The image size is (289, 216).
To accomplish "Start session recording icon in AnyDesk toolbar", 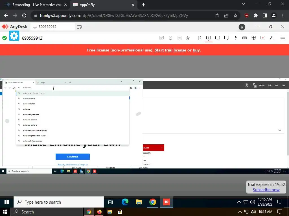I will click(x=263, y=38).
